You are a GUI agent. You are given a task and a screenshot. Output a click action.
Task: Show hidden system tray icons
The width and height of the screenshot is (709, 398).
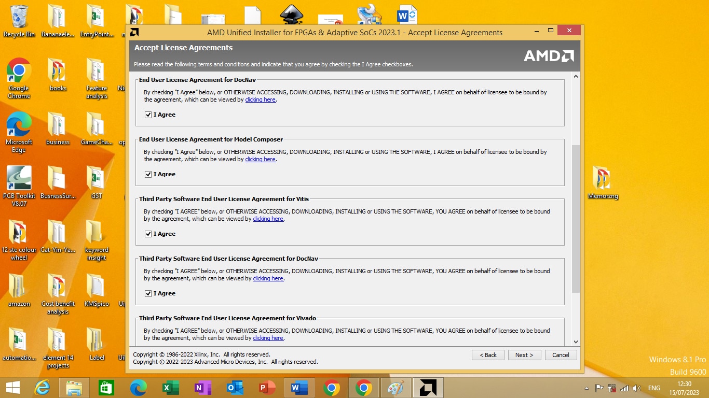point(587,388)
